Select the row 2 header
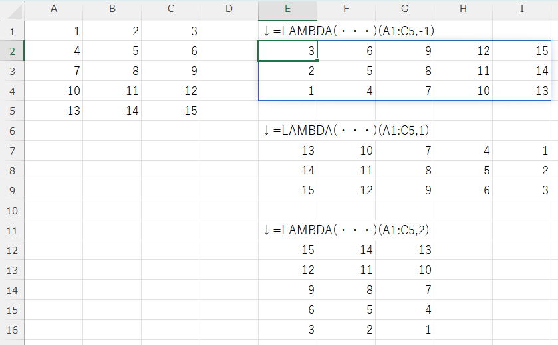 pos(12,51)
